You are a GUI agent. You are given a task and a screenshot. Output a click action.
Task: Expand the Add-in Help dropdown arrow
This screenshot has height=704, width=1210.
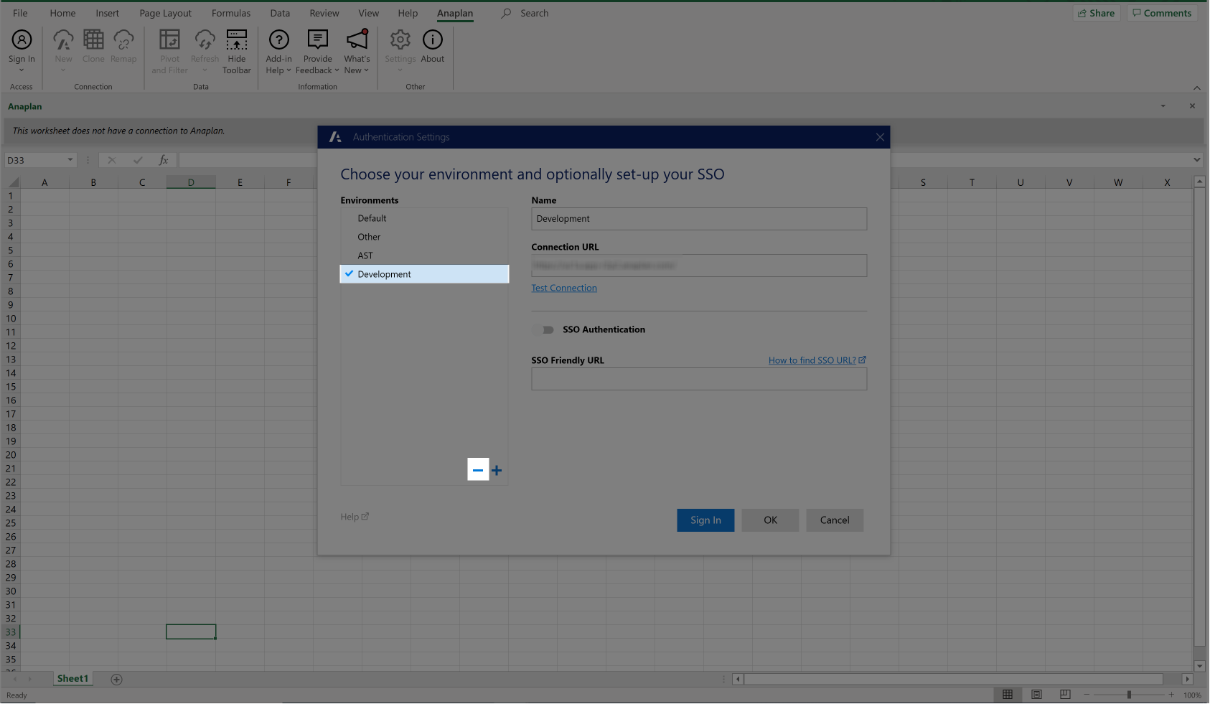pyautogui.click(x=289, y=70)
